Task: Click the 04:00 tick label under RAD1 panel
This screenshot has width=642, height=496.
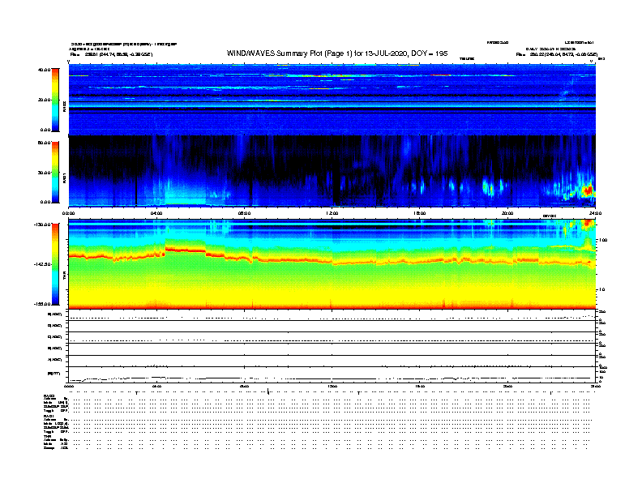Action: [x=156, y=213]
